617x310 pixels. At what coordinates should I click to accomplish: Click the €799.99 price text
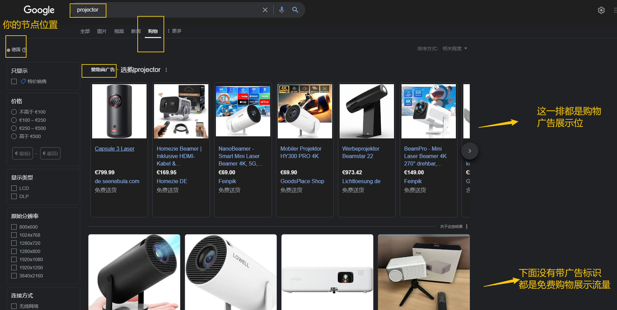tap(105, 172)
